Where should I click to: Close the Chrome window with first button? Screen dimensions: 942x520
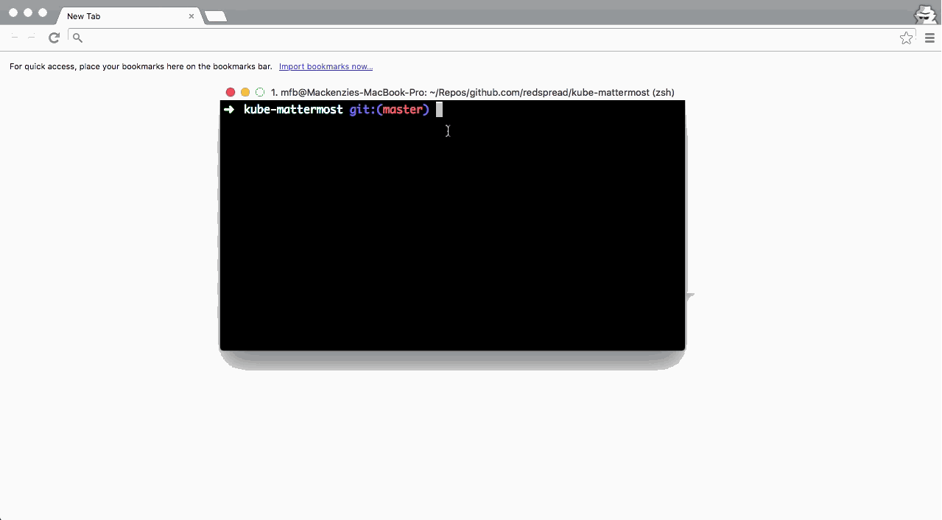(13, 13)
